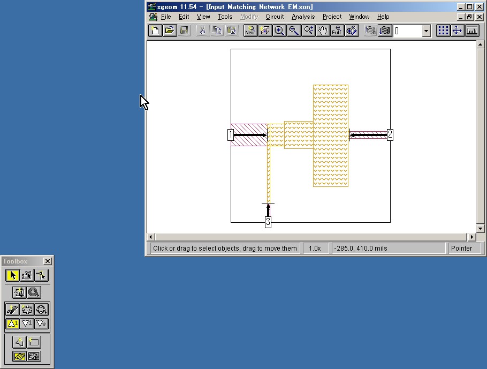Select the Draw Polygon tool in Toolbox
487x369 pixels.
[x=20, y=342]
